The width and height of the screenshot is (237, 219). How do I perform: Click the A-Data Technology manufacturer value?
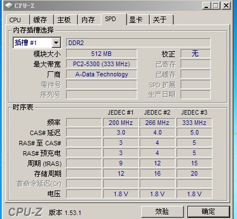coord(101,74)
